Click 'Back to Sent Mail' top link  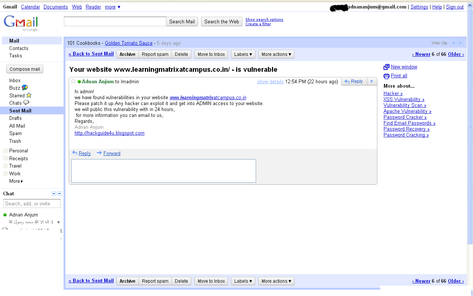click(x=91, y=54)
